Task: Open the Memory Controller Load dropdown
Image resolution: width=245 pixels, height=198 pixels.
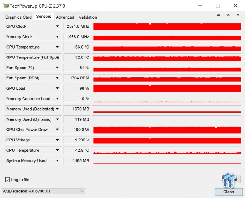Action: 57,99
